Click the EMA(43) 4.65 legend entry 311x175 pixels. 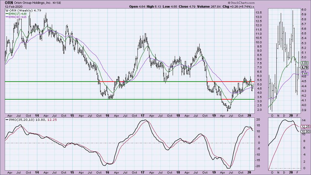[x=16, y=17]
